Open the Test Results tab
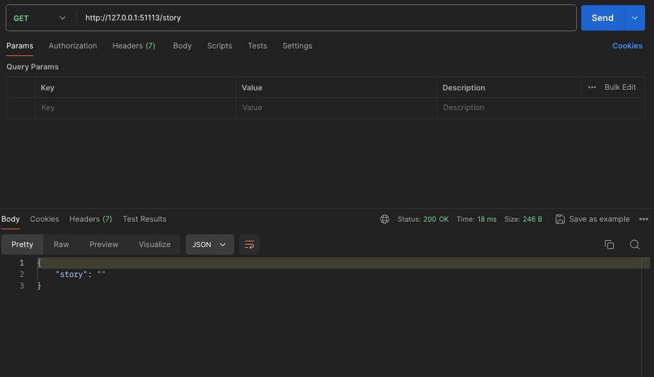This screenshot has width=654, height=377. (x=144, y=219)
